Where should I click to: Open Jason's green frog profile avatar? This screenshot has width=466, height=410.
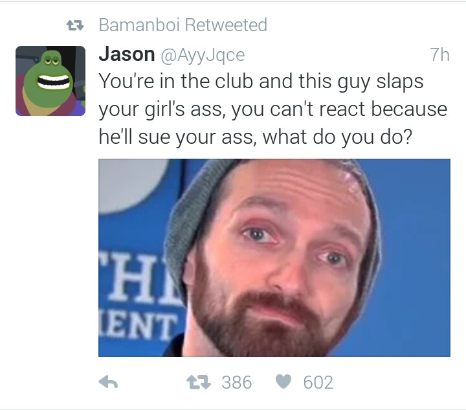point(50,81)
